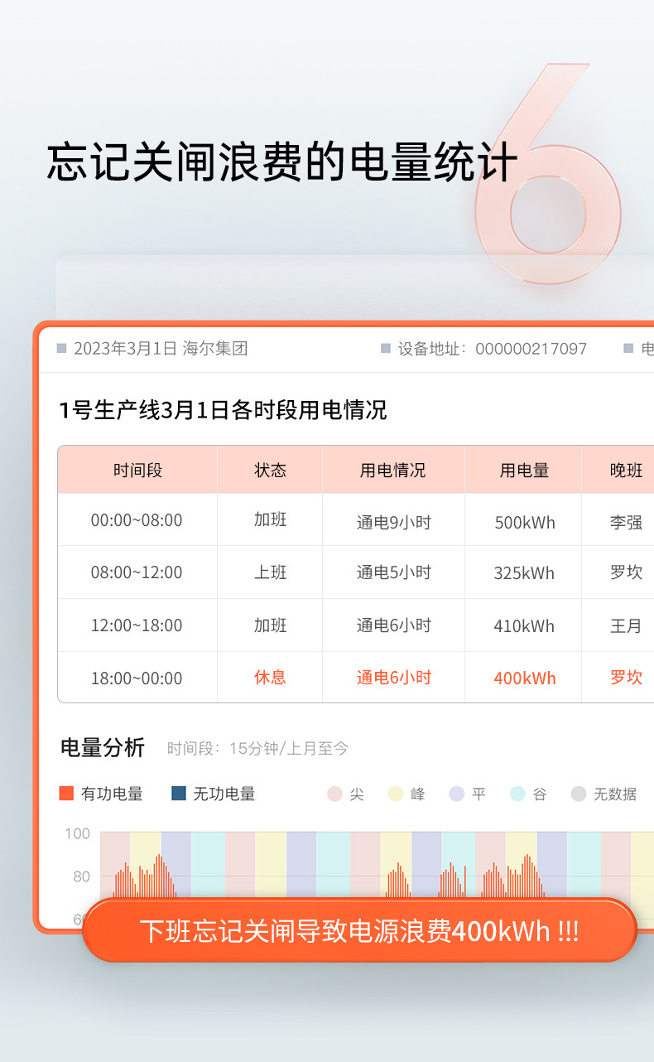Click the 用电情况 column header
The image size is (654, 1062).
click(x=393, y=470)
